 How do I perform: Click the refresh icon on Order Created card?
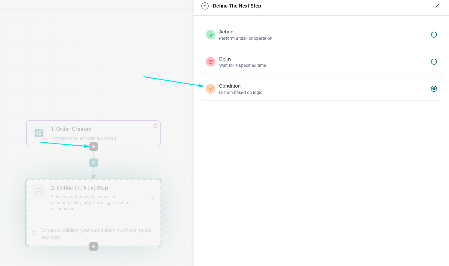tap(156, 126)
